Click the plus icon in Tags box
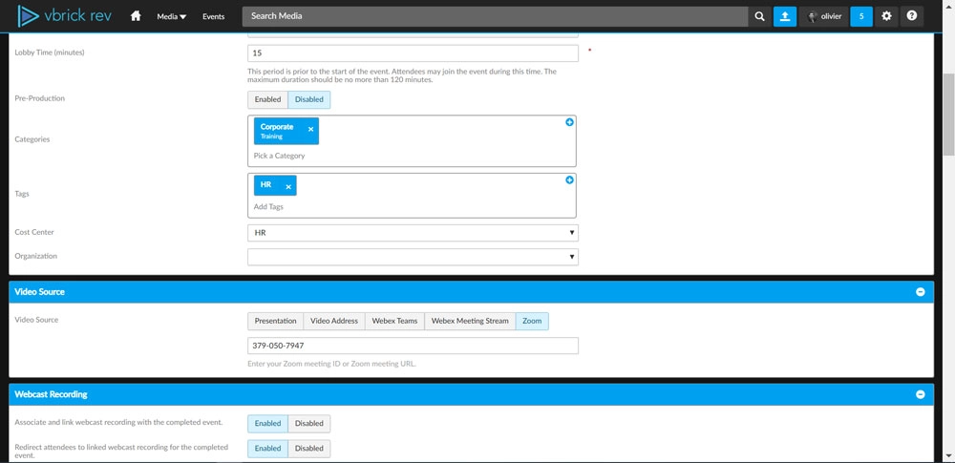The image size is (955, 463). 569,180
